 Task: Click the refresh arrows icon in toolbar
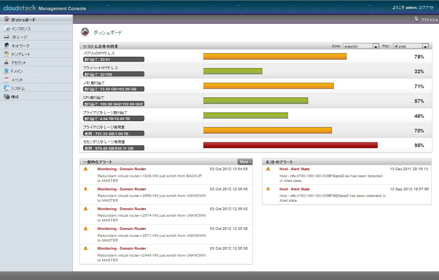(x=416, y=19)
